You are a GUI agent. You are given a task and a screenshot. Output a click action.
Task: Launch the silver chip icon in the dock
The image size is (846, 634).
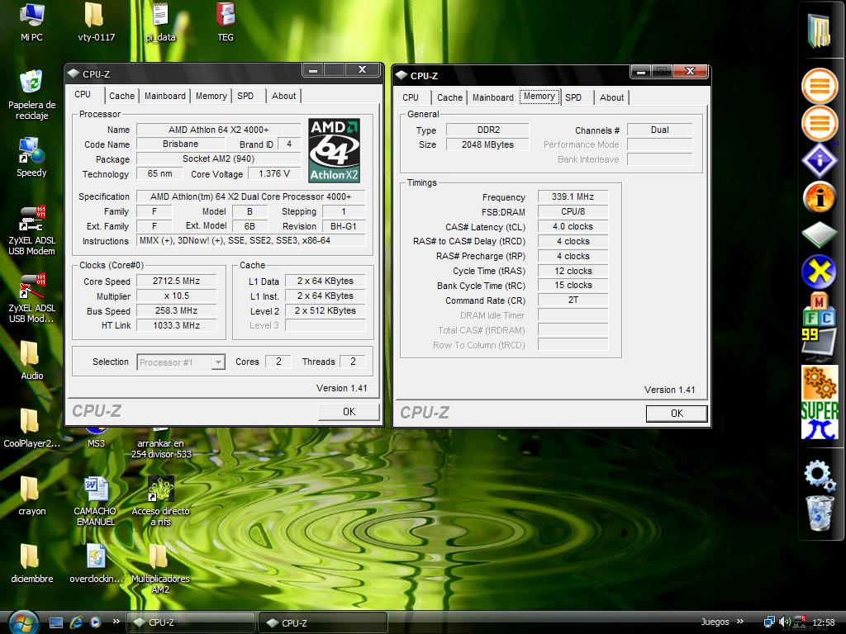(819, 234)
